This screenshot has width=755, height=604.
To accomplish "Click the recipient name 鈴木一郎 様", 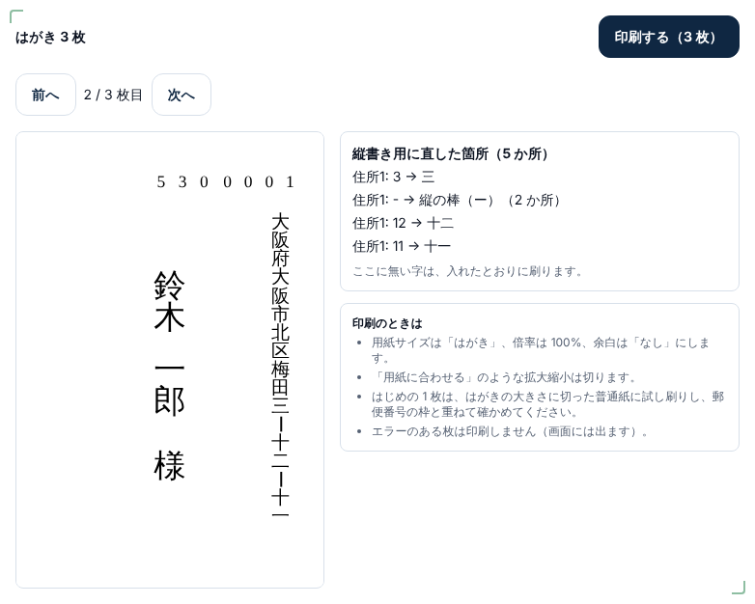I will tap(169, 375).
